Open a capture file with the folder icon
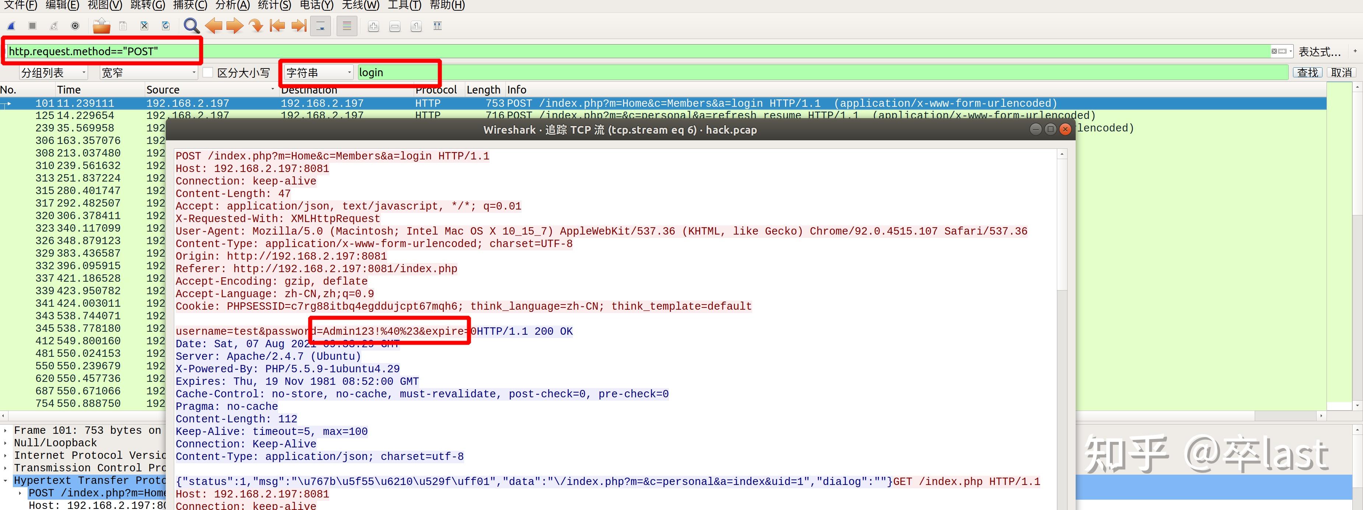The height and width of the screenshot is (510, 1363). pyautogui.click(x=101, y=26)
